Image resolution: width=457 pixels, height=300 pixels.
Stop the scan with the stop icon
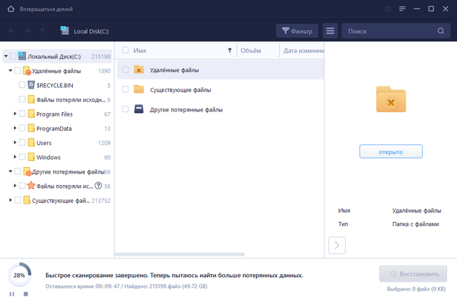[x=26, y=294]
